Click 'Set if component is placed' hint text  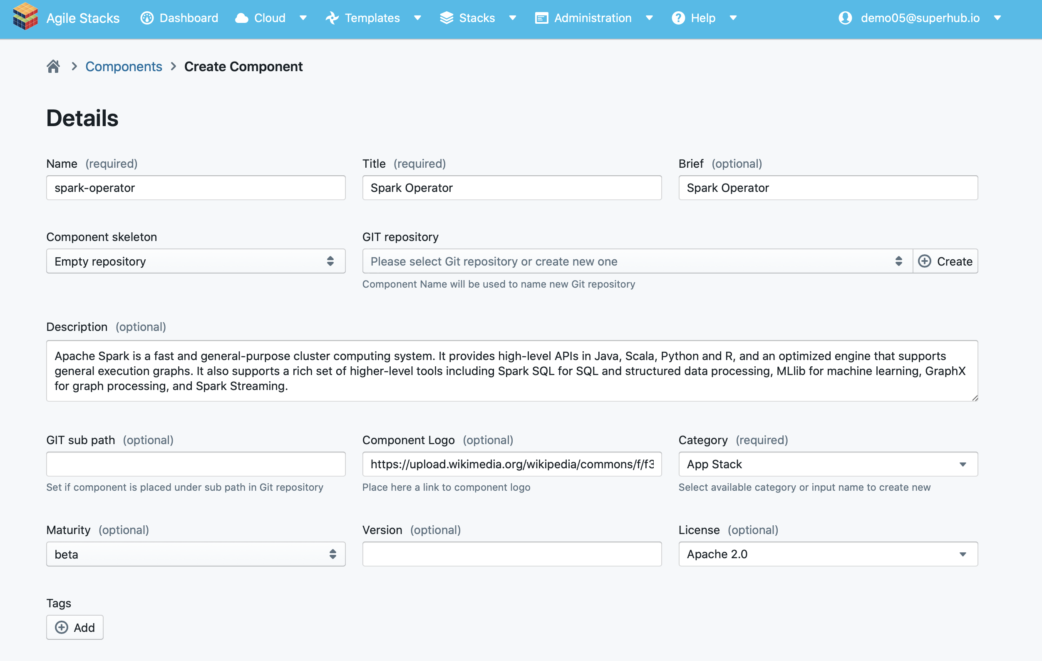coord(185,487)
